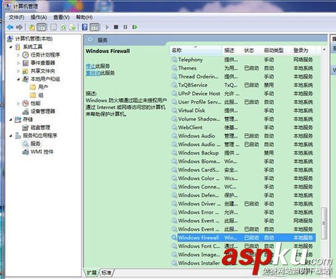
Task: Click the services list scroll up arrow
Action: tap(324, 50)
